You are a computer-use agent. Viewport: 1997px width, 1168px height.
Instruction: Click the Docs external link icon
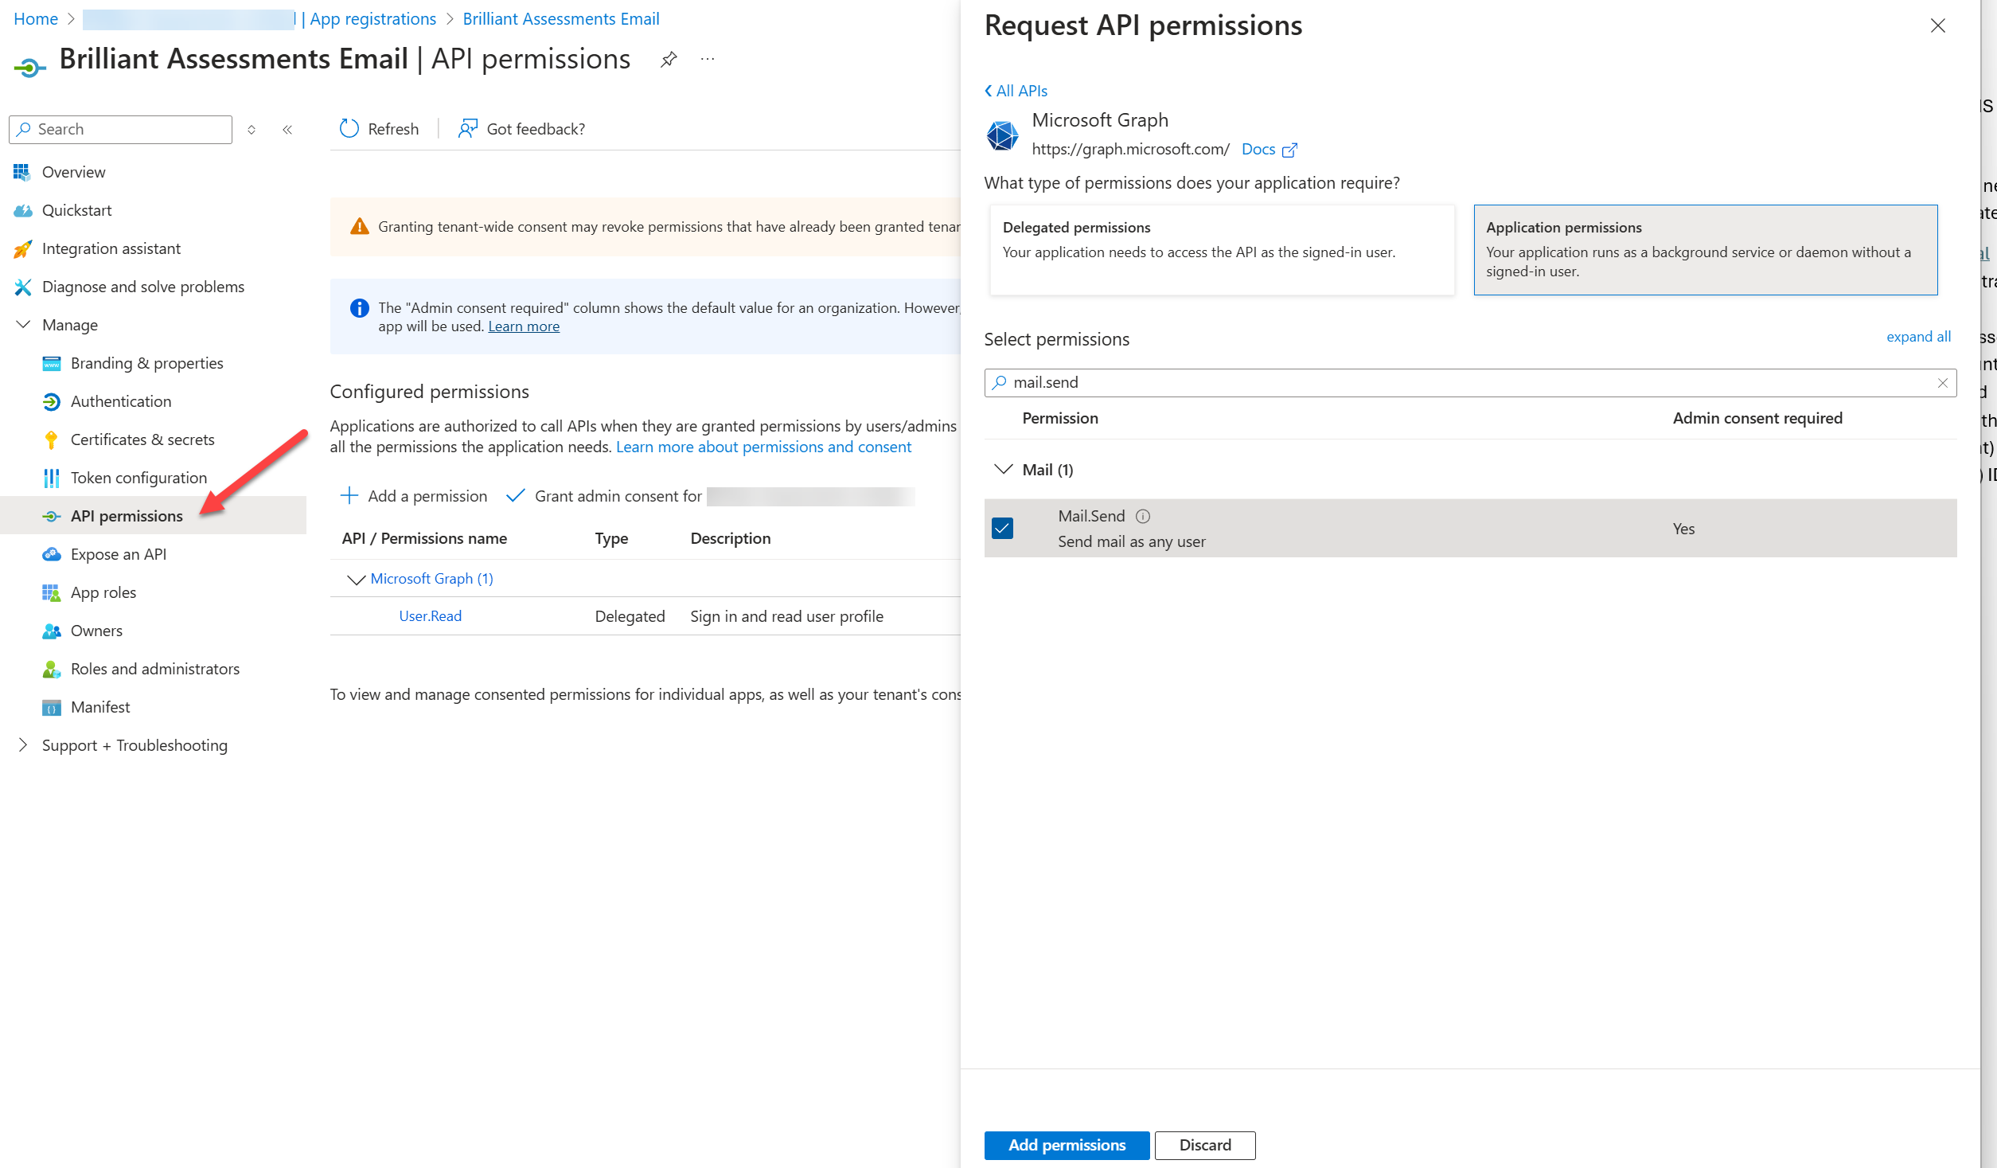(x=1289, y=150)
